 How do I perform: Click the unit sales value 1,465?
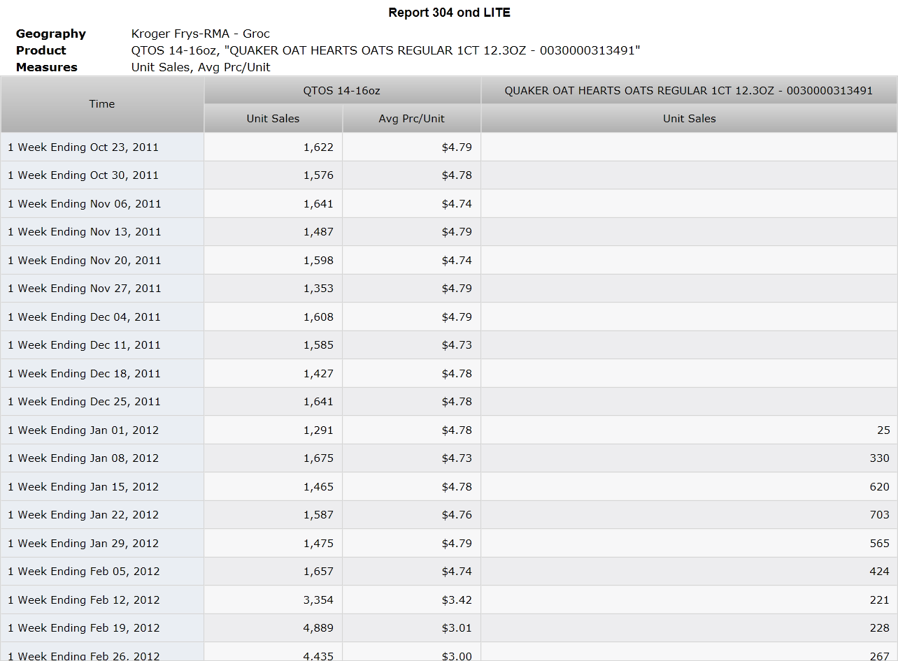tap(318, 487)
